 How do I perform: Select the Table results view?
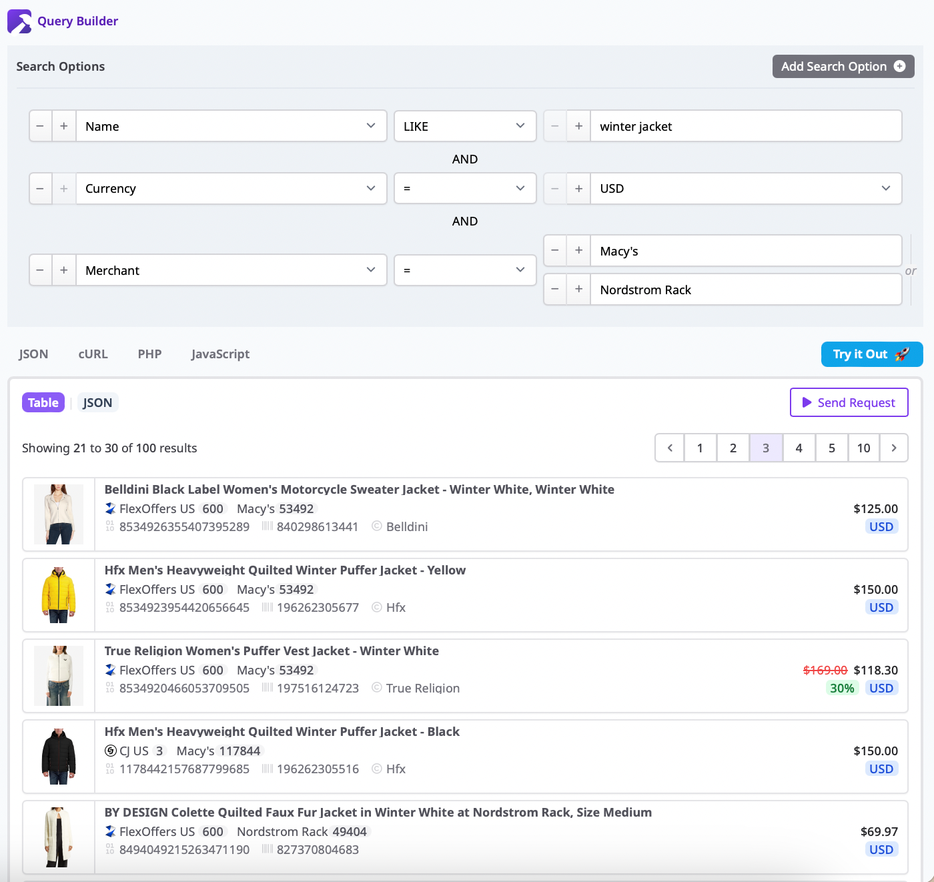tap(43, 402)
